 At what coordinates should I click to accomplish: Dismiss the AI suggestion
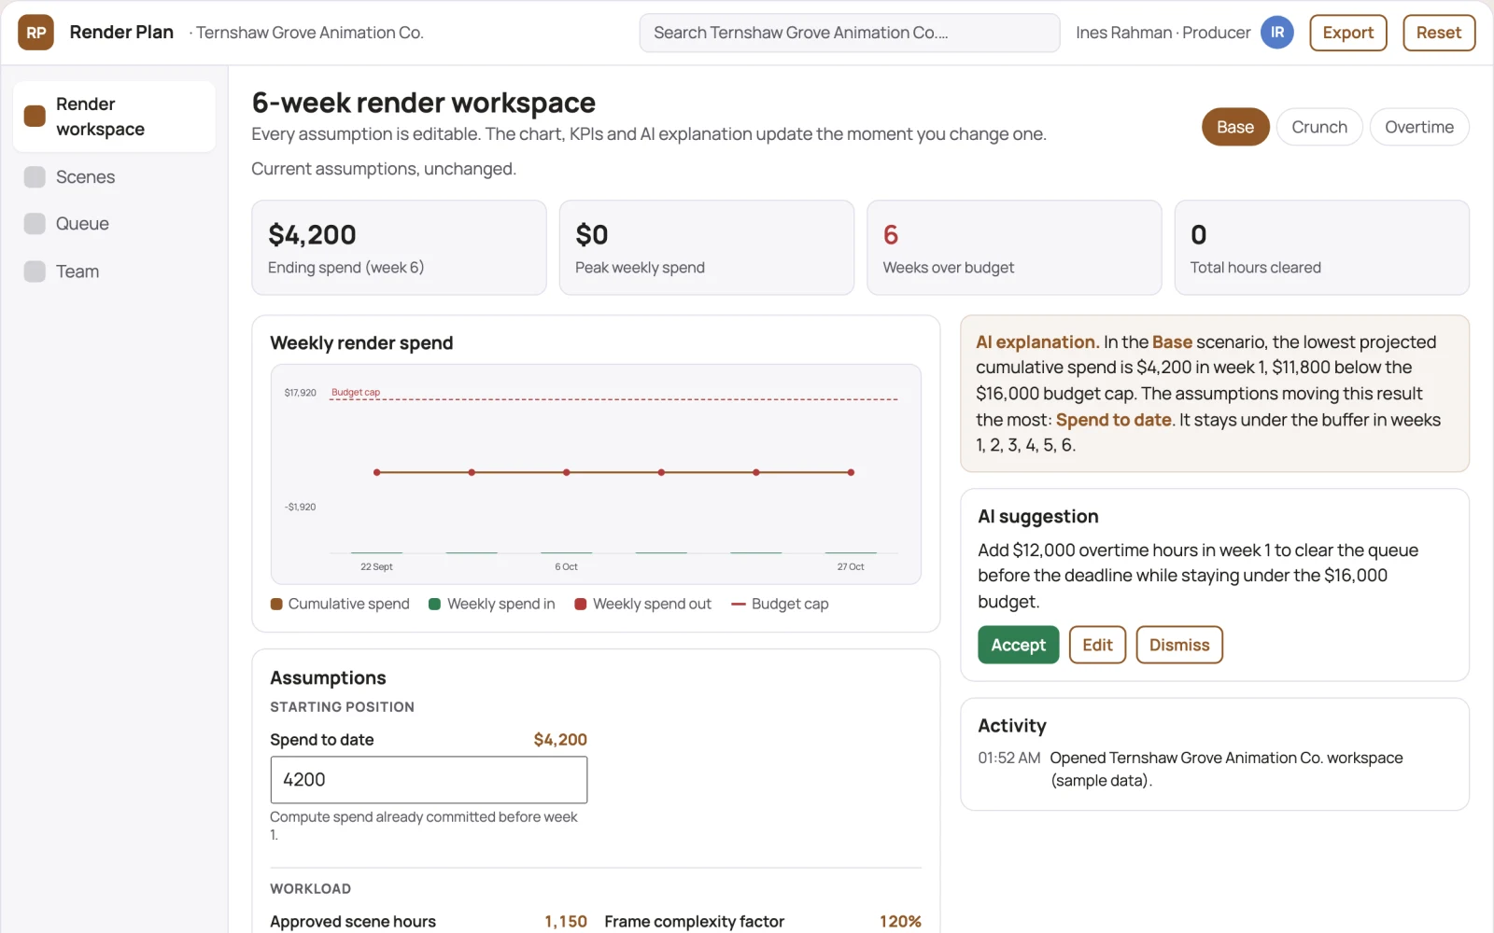(x=1178, y=645)
